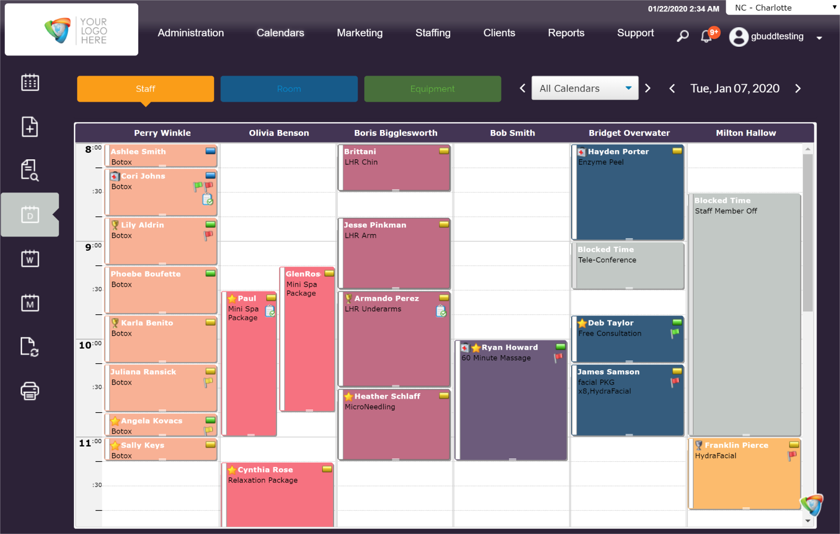
Task: Click the Bob Smith column header
Action: pos(512,133)
